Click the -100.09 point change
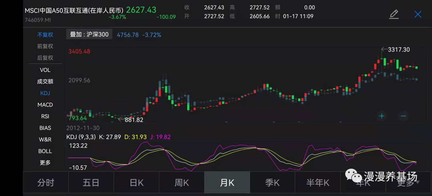 point(166,17)
